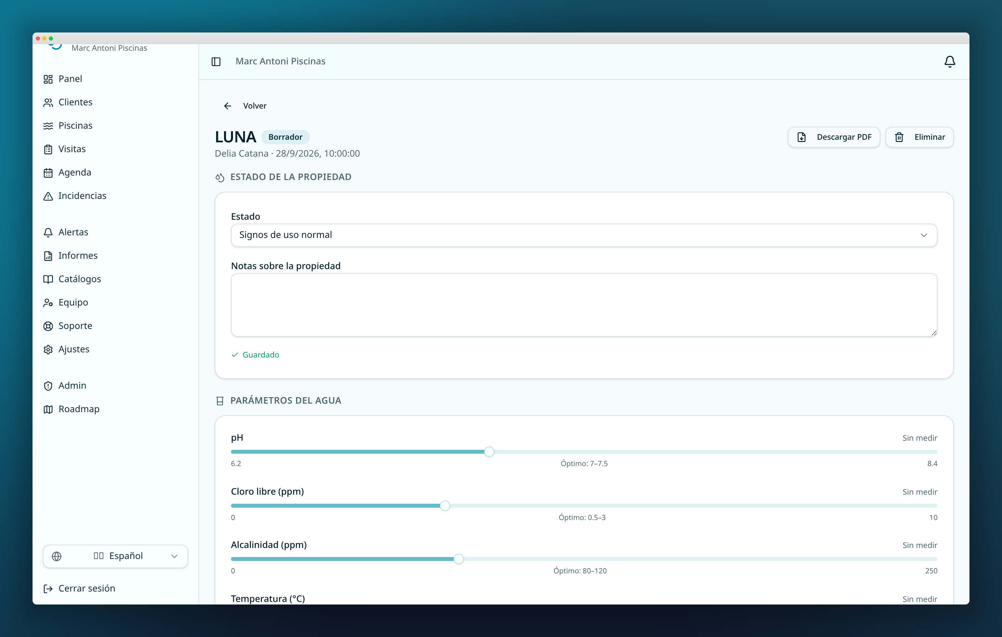Click the Guardado saved status text
Viewport: 1002px width, 637px height.
[x=261, y=355]
